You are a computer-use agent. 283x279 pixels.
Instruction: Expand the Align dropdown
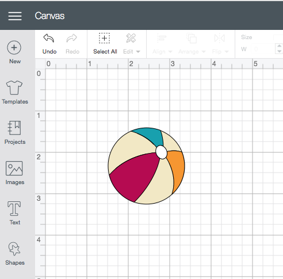tap(162, 44)
